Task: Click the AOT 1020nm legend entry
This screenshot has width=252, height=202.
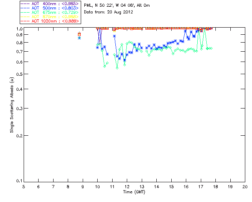Action: click(x=50, y=21)
